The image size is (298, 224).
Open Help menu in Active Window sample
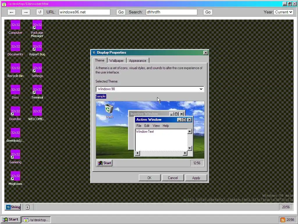tap(166, 126)
